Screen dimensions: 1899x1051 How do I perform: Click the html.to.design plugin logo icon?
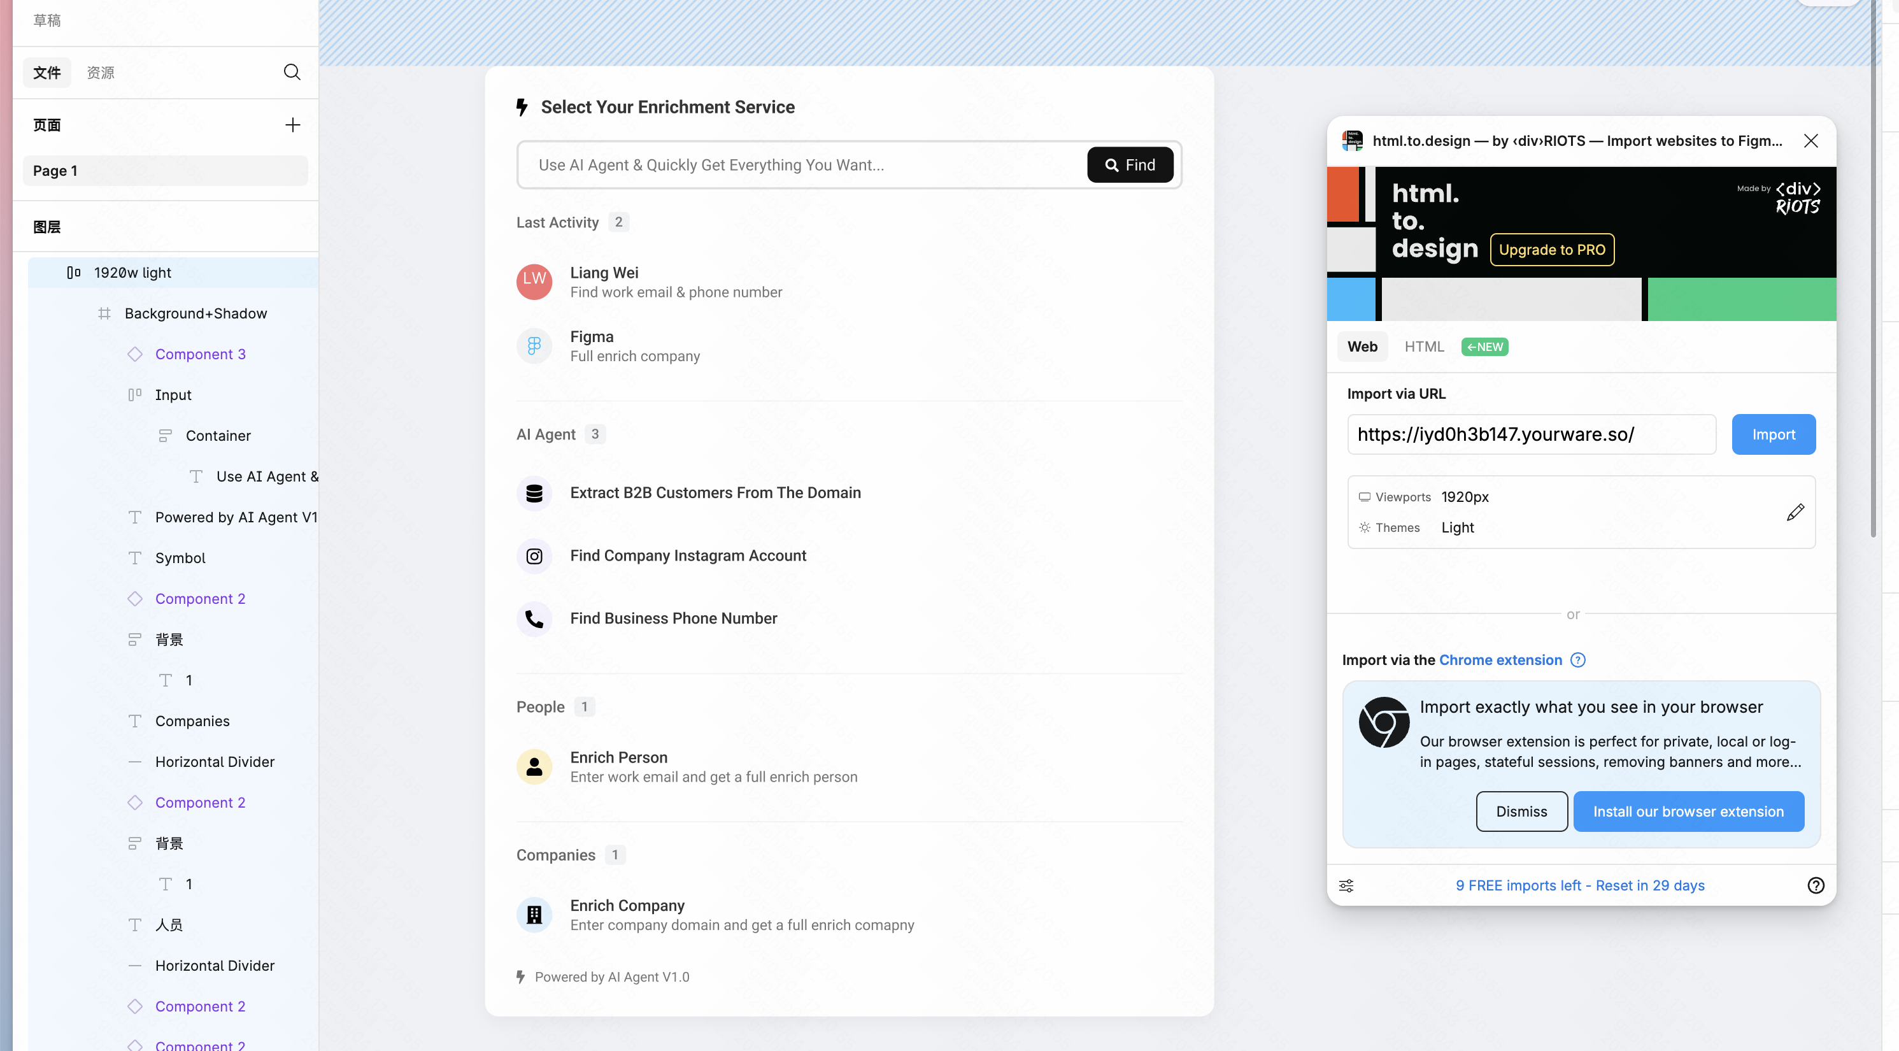click(x=1353, y=141)
